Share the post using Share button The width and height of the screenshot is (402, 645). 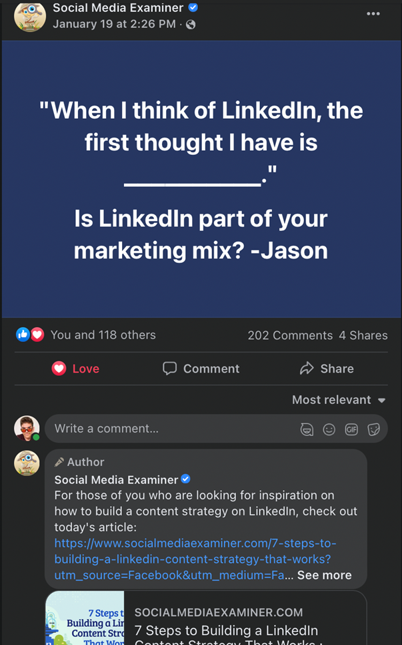point(327,369)
